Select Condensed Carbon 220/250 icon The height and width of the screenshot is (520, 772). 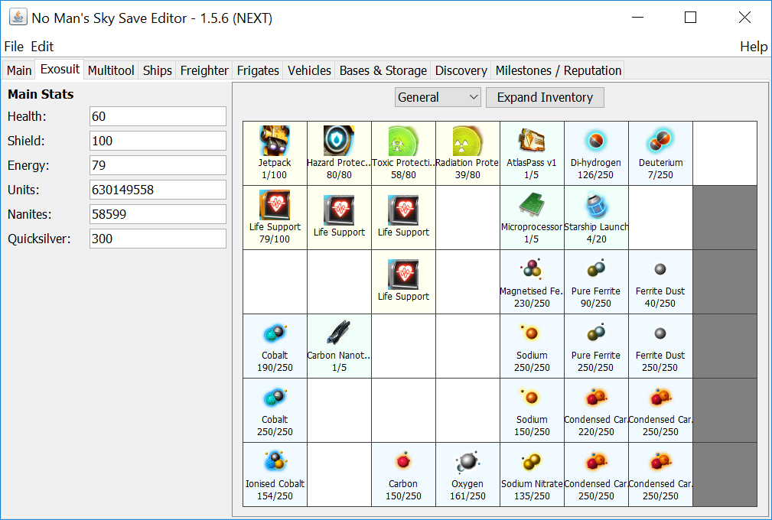[596, 398]
